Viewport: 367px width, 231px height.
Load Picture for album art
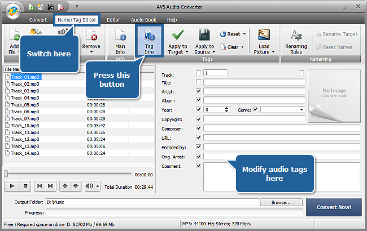point(264,42)
